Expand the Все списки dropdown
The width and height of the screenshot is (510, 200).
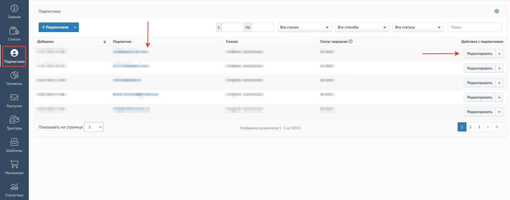pyautogui.click(x=304, y=27)
